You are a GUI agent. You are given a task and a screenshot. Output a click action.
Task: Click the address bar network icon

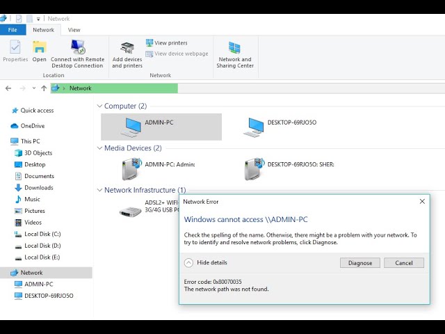56,88
